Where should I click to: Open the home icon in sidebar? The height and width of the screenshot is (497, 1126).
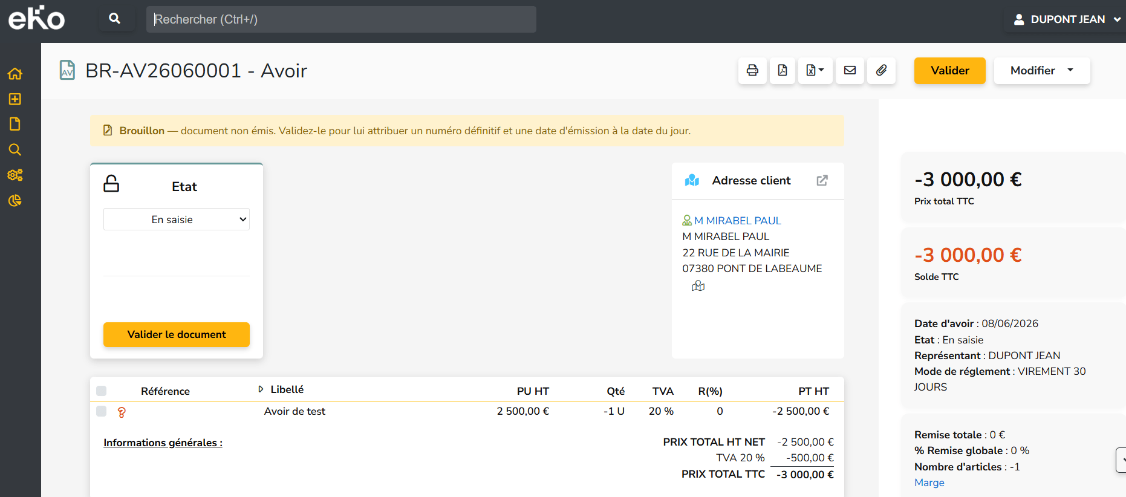15,74
